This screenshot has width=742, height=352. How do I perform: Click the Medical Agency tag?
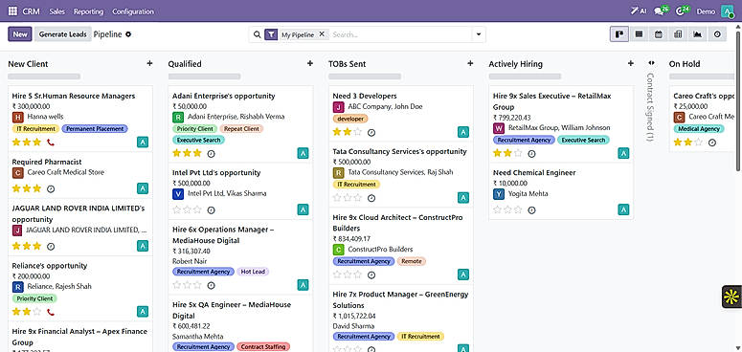tap(699, 128)
